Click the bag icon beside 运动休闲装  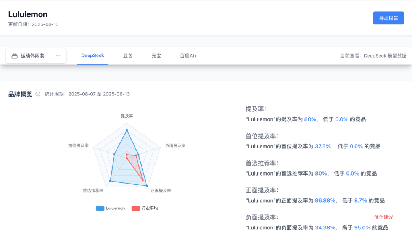coord(14,56)
